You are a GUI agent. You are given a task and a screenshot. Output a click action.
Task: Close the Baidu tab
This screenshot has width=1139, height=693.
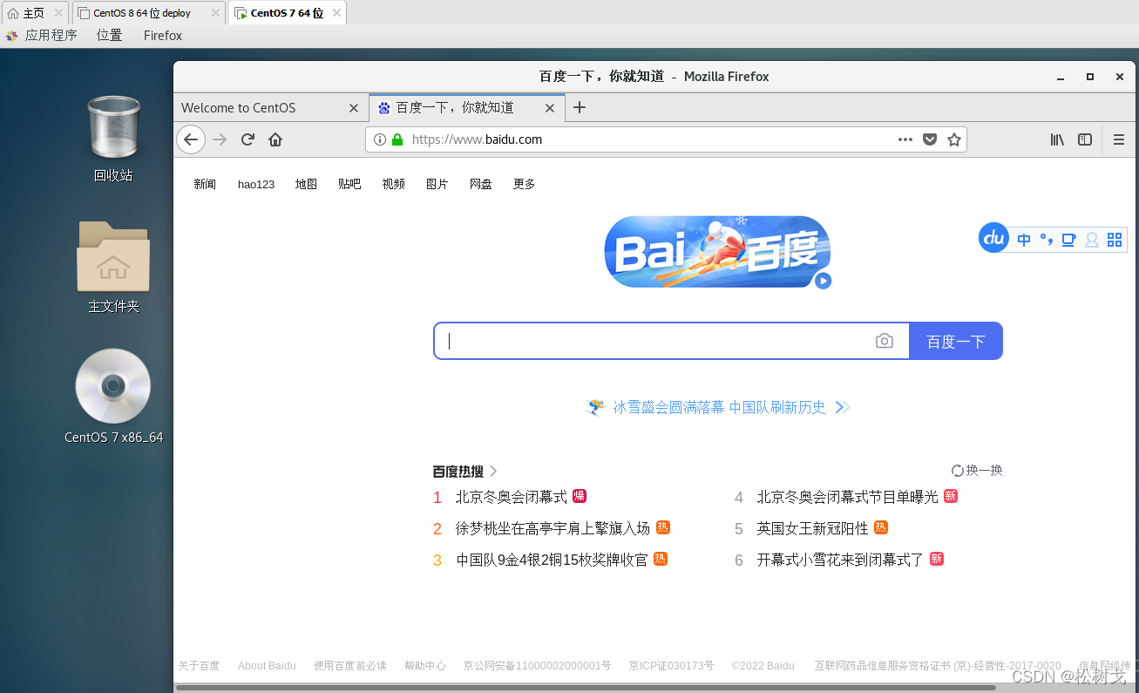pyautogui.click(x=549, y=108)
